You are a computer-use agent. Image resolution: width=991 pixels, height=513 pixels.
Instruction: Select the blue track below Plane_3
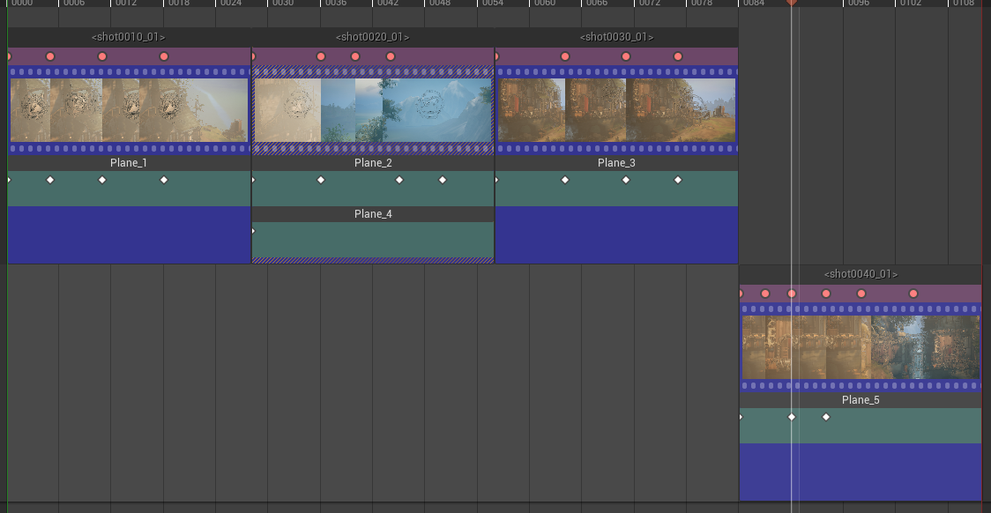point(615,235)
